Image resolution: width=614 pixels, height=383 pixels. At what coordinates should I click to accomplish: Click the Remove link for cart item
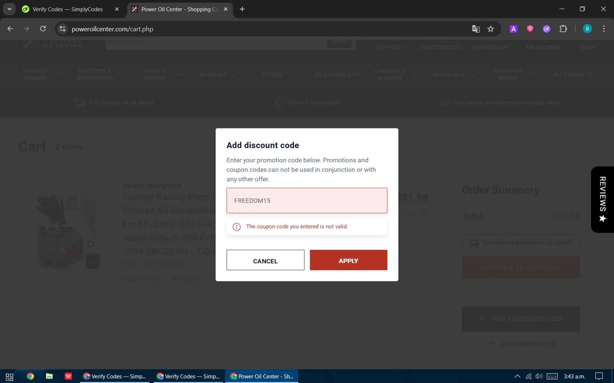(185, 278)
